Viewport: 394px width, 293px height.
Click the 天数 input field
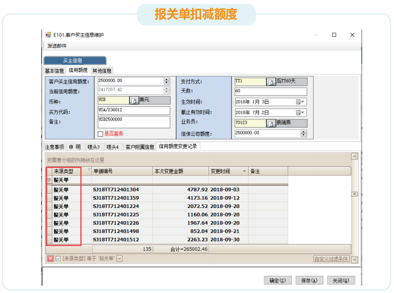click(x=270, y=91)
